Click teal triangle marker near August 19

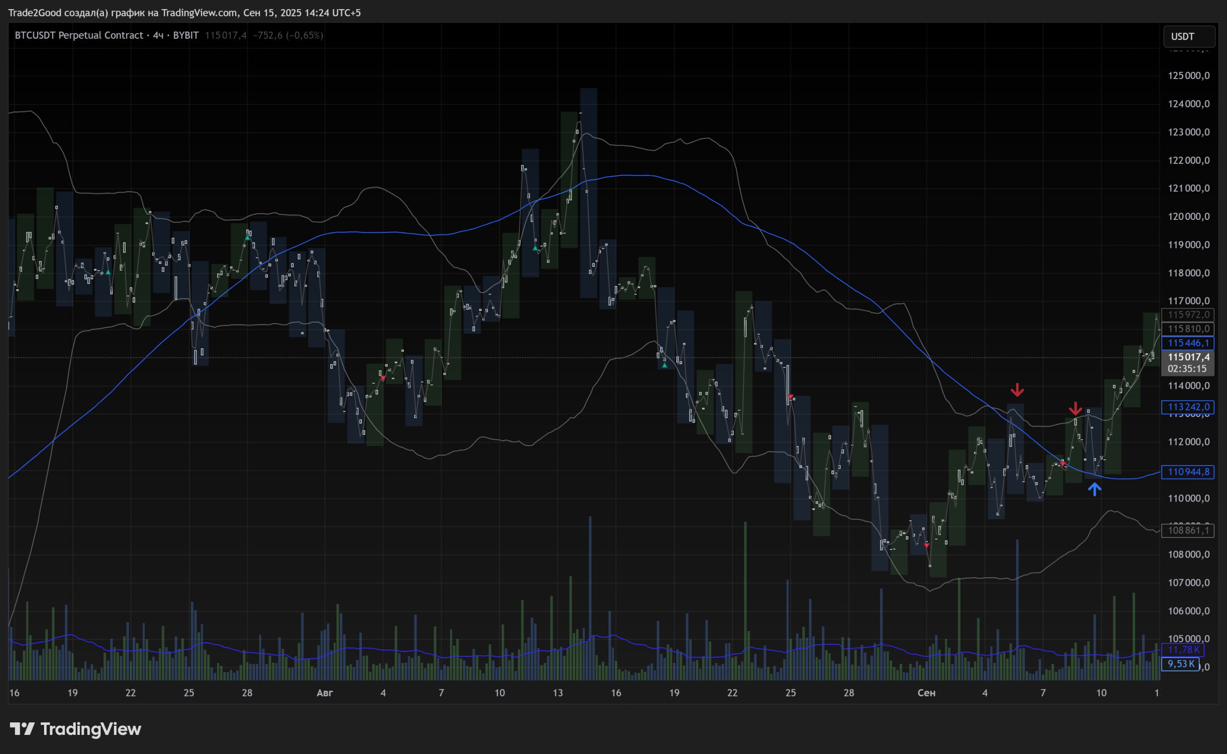[x=664, y=366]
